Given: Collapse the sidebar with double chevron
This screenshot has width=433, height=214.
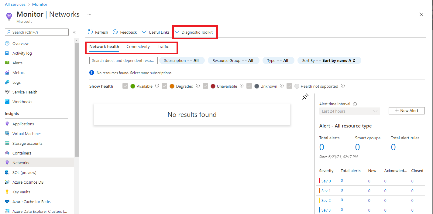Looking at the screenshot, I should (74, 32).
